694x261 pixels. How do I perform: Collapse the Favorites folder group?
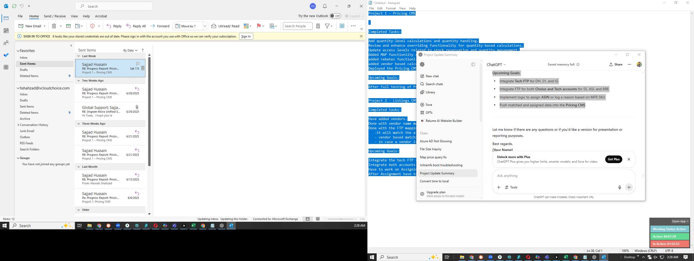coord(18,51)
